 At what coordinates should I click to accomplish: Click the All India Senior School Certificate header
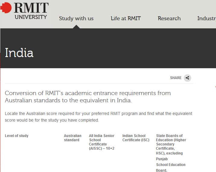(x=102, y=142)
